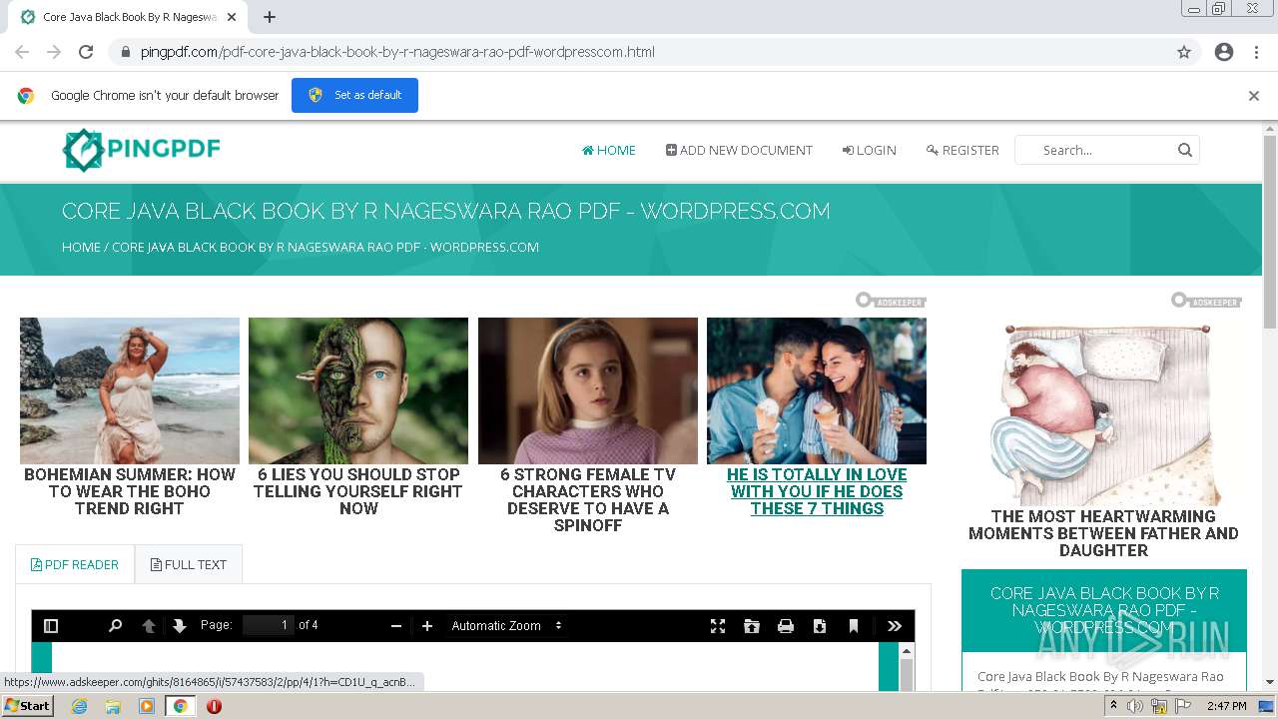Open find in PDF viewer
Screen dimensions: 1278x719
pyautogui.click(x=115, y=626)
